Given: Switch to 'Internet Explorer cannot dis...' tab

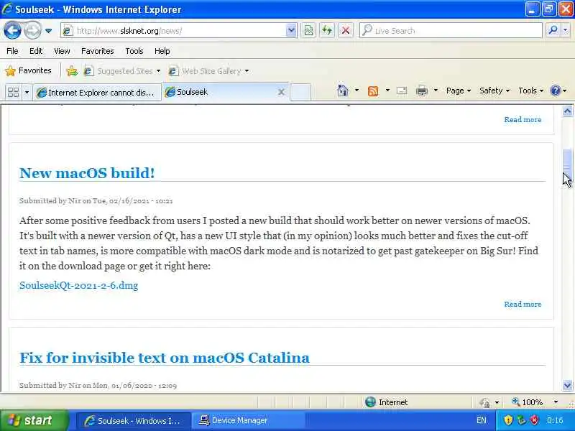Looking at the screenshot, I should (x=97, y=93).
